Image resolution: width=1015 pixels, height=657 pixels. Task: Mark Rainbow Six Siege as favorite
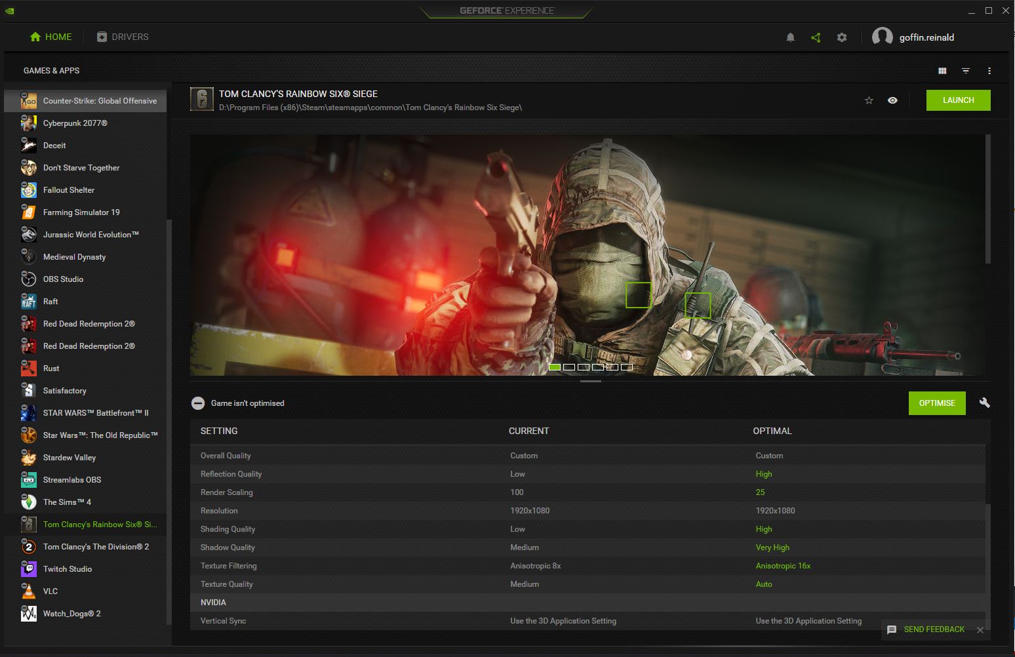[x=869, y=100]
